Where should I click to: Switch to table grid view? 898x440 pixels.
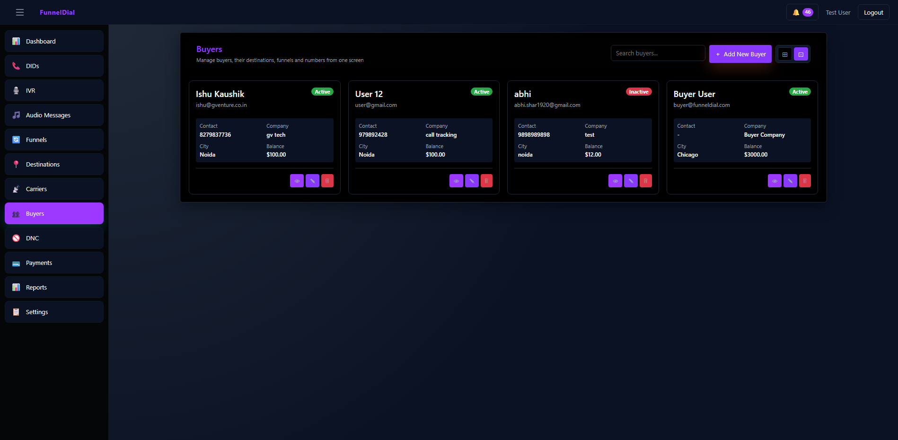(785, 54)
